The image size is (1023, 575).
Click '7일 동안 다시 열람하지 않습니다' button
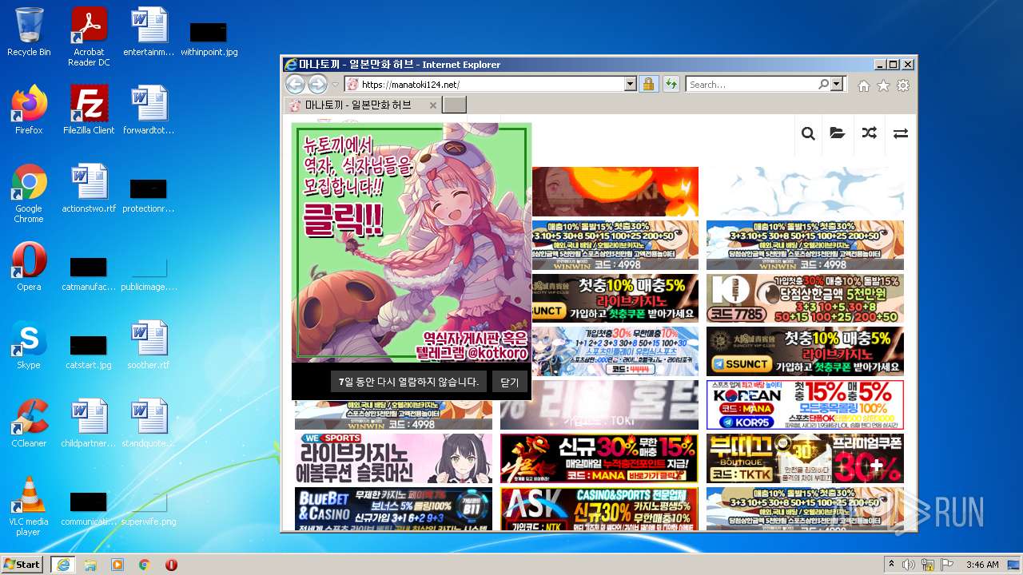tap(408, 382)
